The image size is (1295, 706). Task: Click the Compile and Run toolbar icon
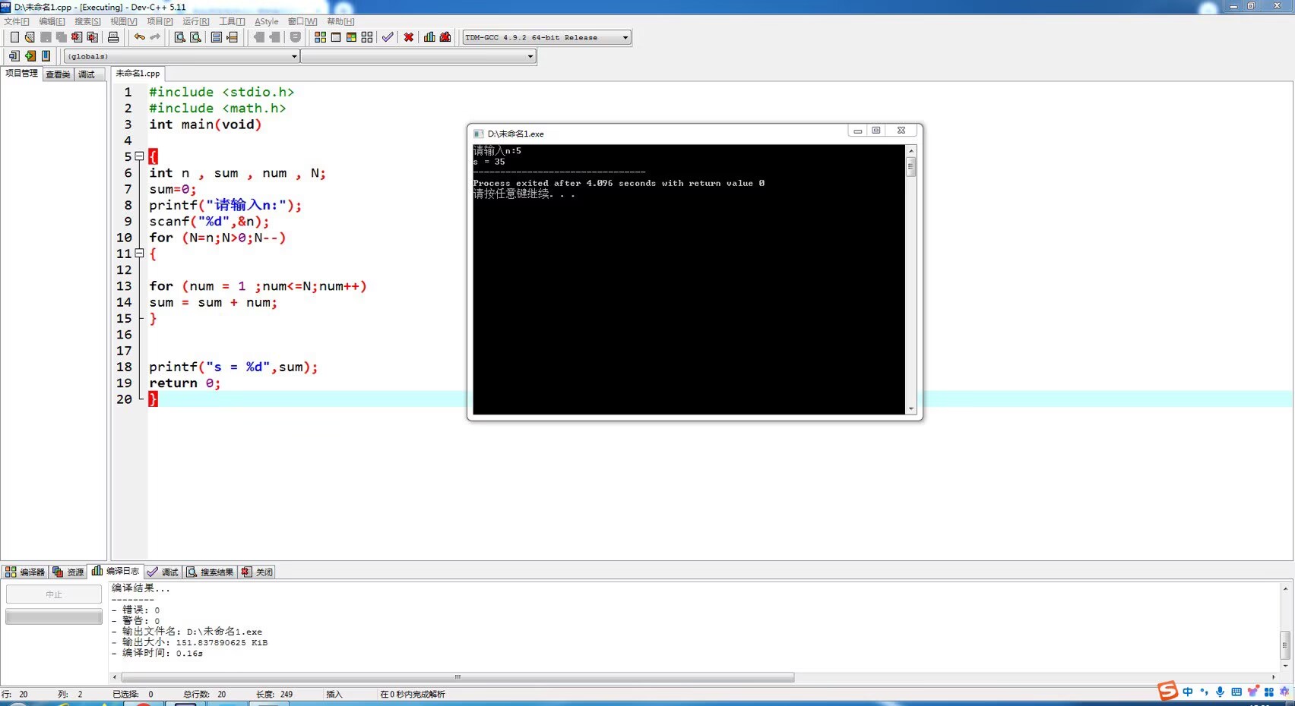(351, 37)
